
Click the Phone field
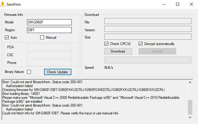click(x=49, y=63)
